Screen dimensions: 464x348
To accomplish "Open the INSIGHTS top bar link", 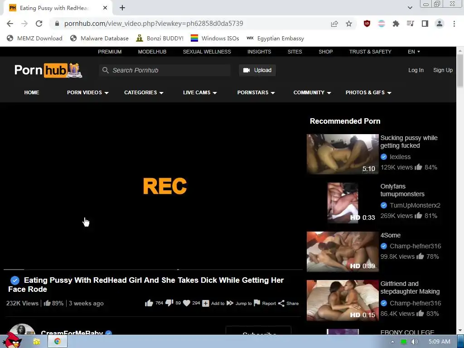I will point(259,52).
